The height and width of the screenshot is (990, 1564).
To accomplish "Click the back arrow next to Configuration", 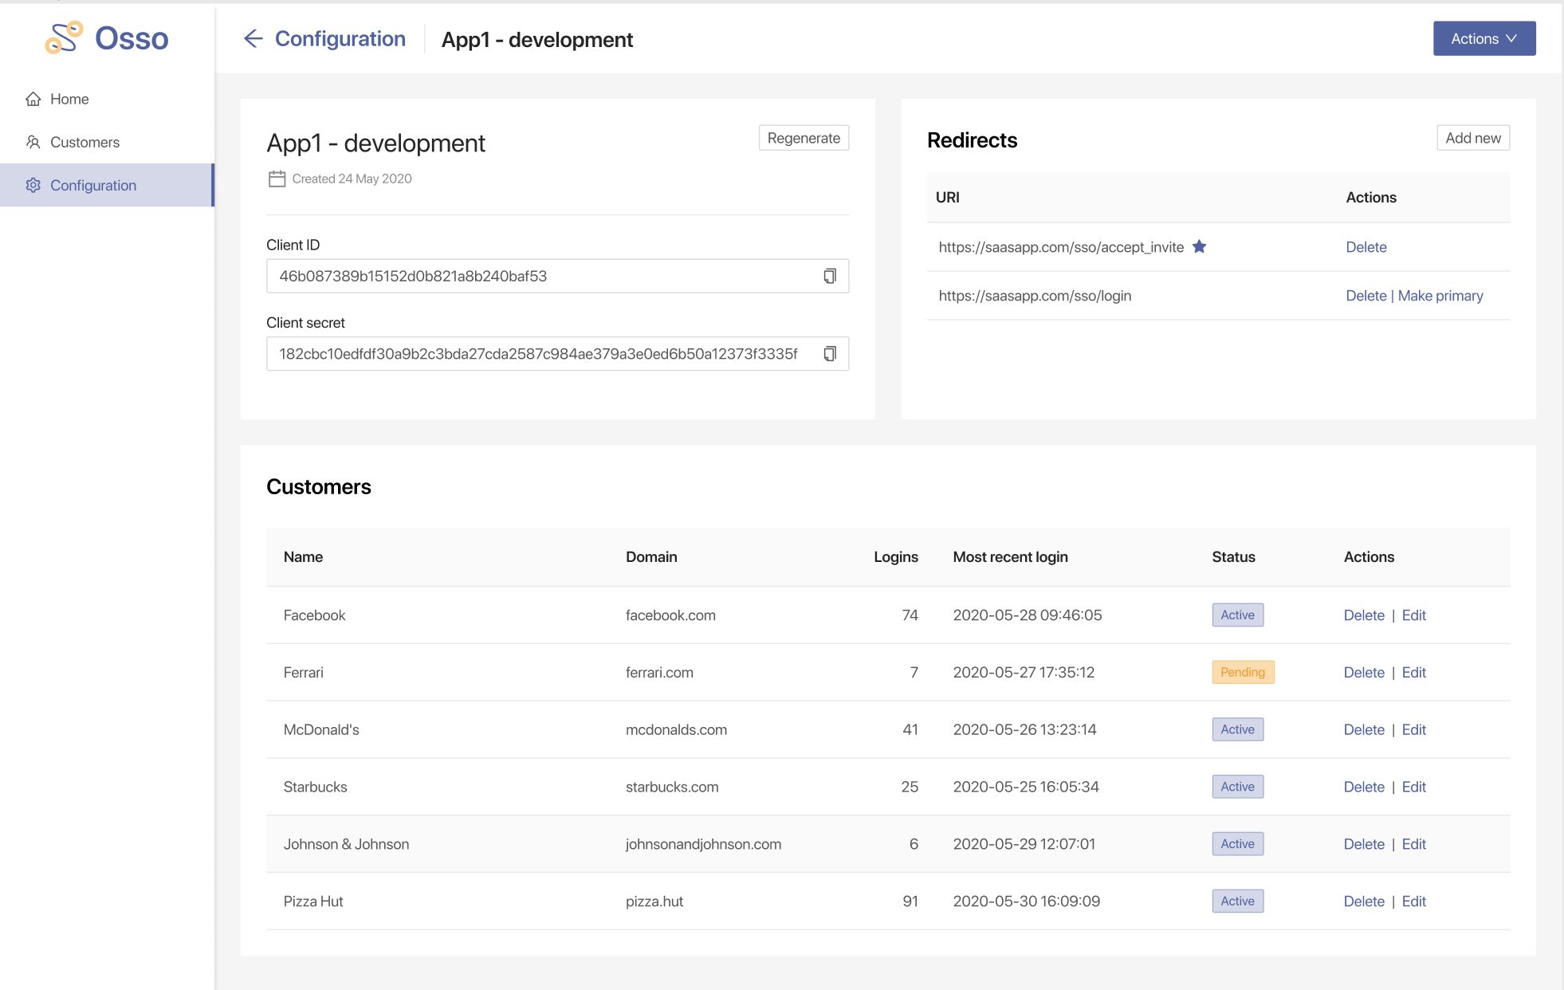I will click(x=253, y=38).
